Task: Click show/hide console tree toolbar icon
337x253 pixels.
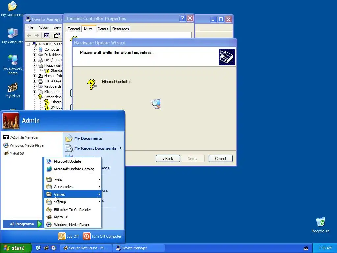Action: pos(47,35)
